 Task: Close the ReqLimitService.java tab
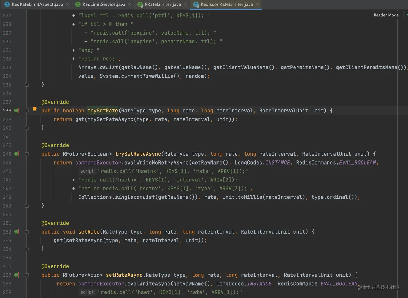point(129,4)
